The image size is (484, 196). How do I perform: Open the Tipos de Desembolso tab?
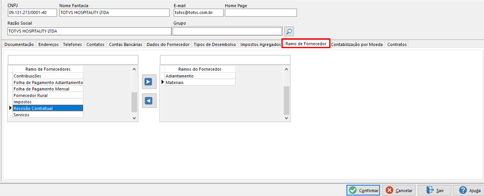pos(215,44)
